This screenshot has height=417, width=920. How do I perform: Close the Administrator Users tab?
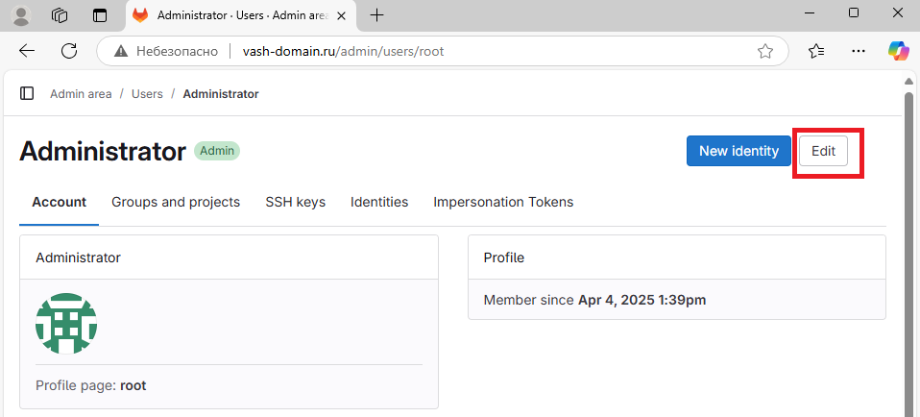pyautogui.click(x=341, y=16)
